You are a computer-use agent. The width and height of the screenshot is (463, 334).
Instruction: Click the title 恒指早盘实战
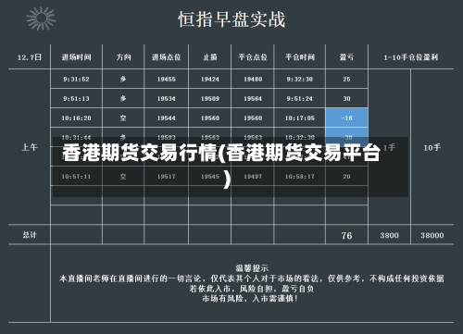(231, 19)
